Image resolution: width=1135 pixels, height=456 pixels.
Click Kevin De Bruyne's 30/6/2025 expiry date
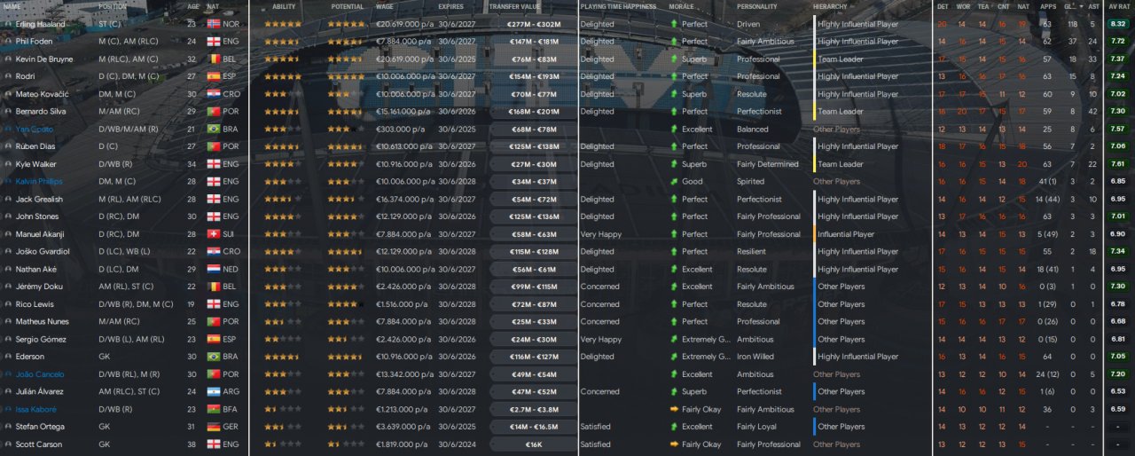(x=457, y=59)
